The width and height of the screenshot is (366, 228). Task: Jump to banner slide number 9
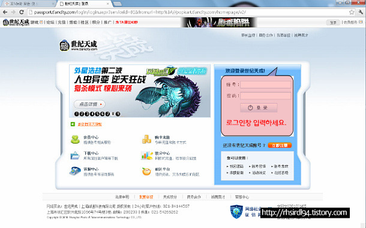point(118,114)
